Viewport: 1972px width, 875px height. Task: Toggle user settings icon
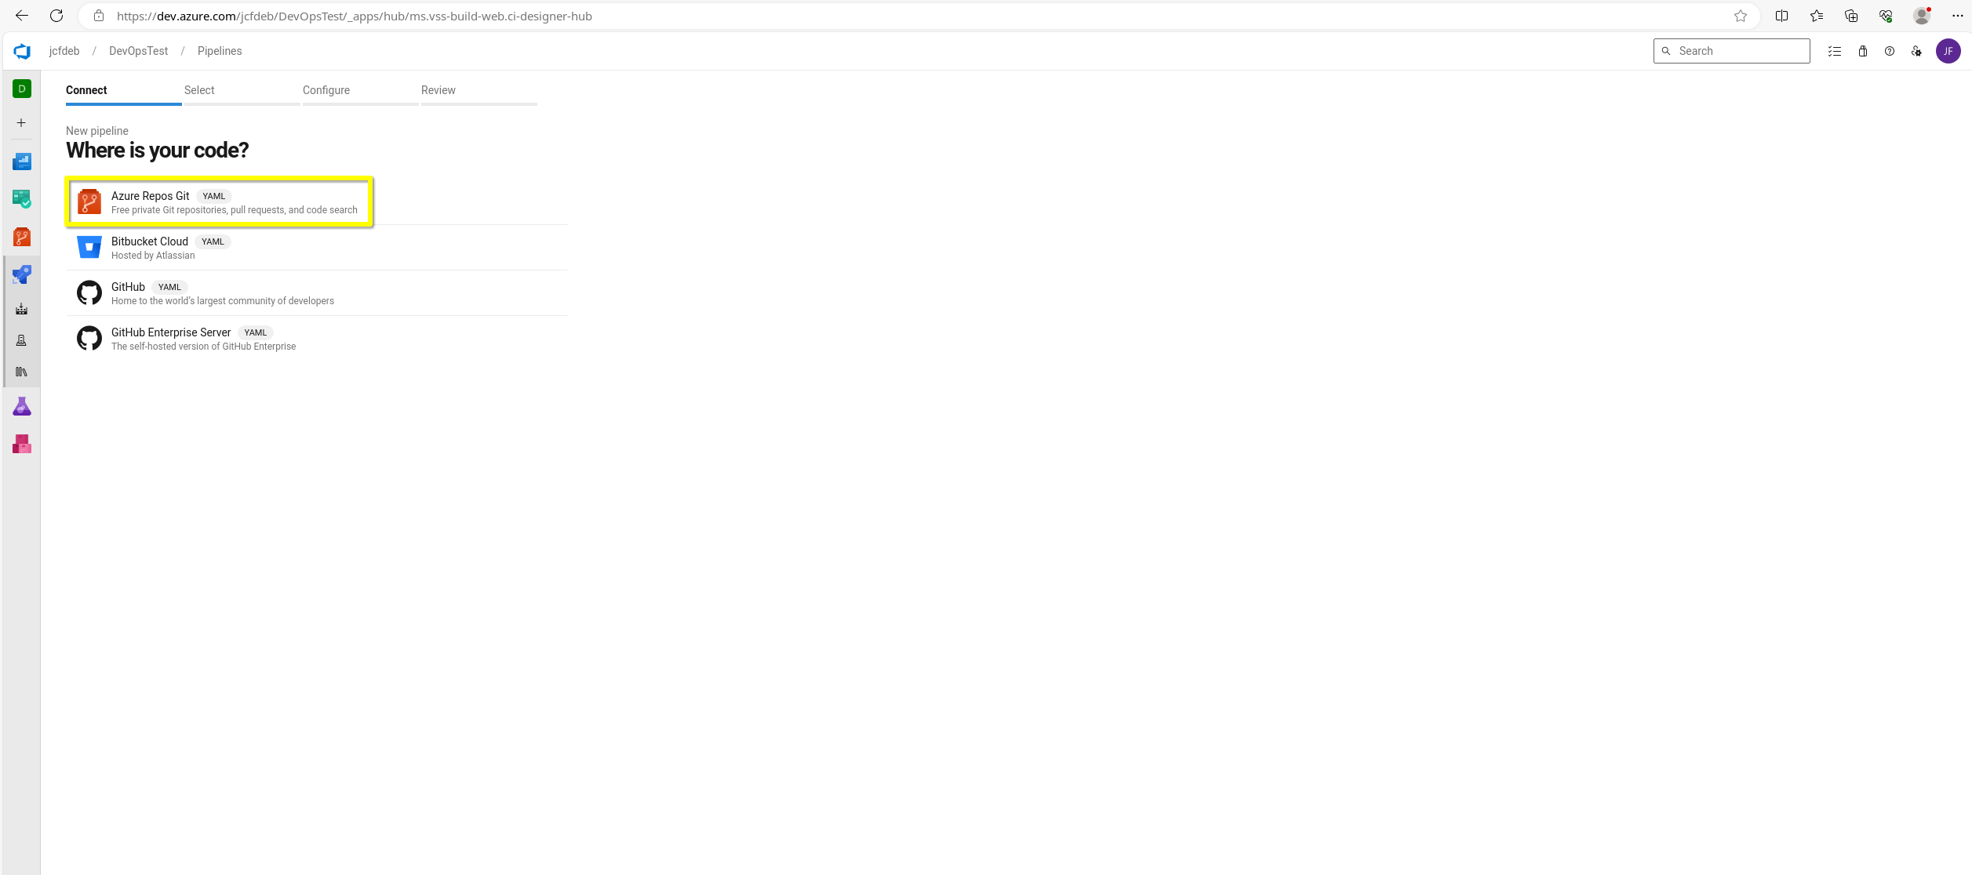(x=1916, y=50)
